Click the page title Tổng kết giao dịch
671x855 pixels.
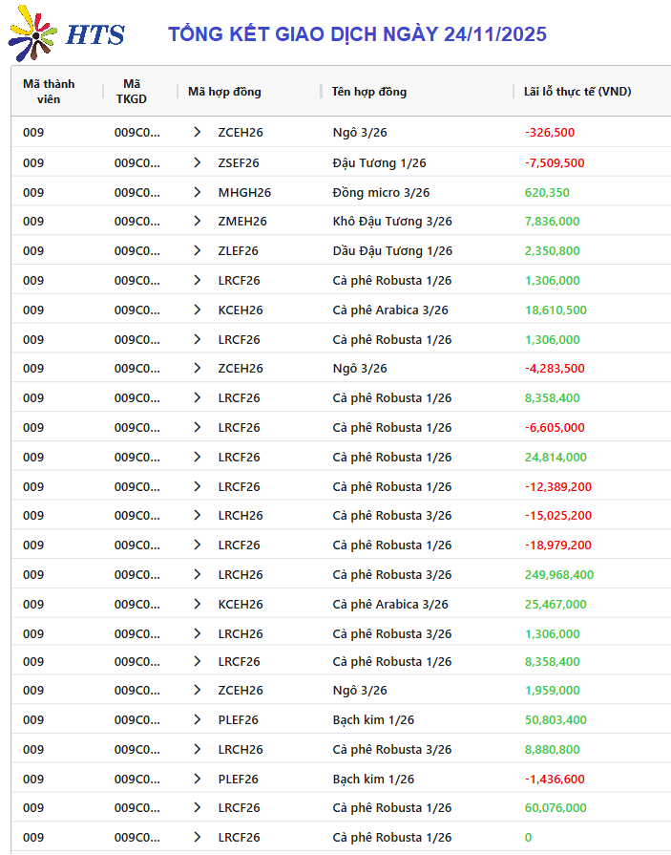(357, 34)
